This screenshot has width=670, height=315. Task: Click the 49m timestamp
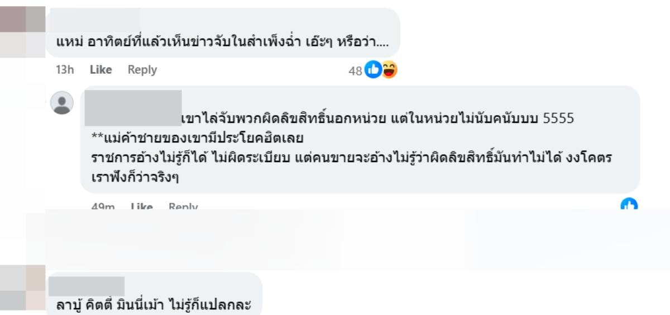[x=103, y=207]
